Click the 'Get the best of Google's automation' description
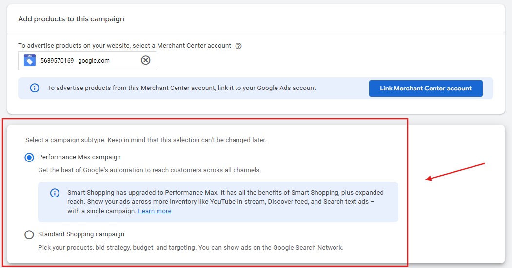Image resolution: width=512 pixels, height=268 pixels. point(150,170)
